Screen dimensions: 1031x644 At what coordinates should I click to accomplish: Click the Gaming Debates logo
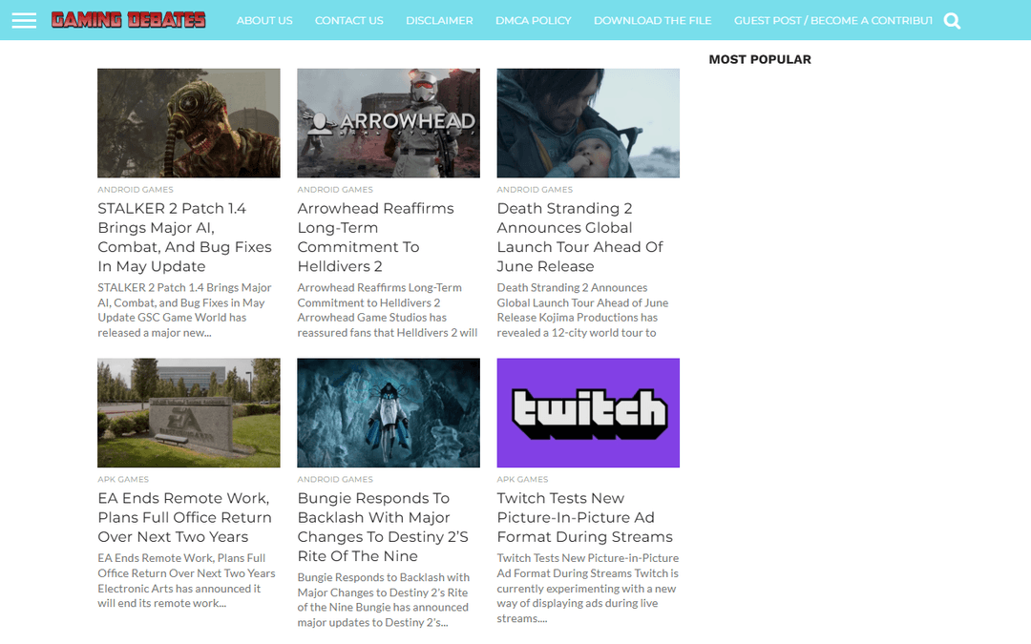pyautogui.click(x=129, y=20)
